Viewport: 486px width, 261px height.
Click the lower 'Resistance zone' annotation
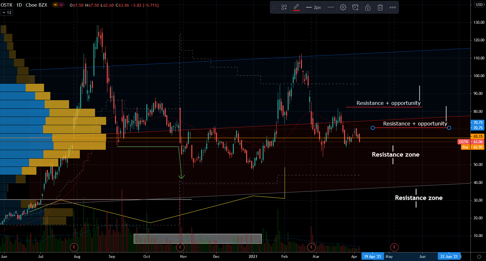(x=419, y=198)
